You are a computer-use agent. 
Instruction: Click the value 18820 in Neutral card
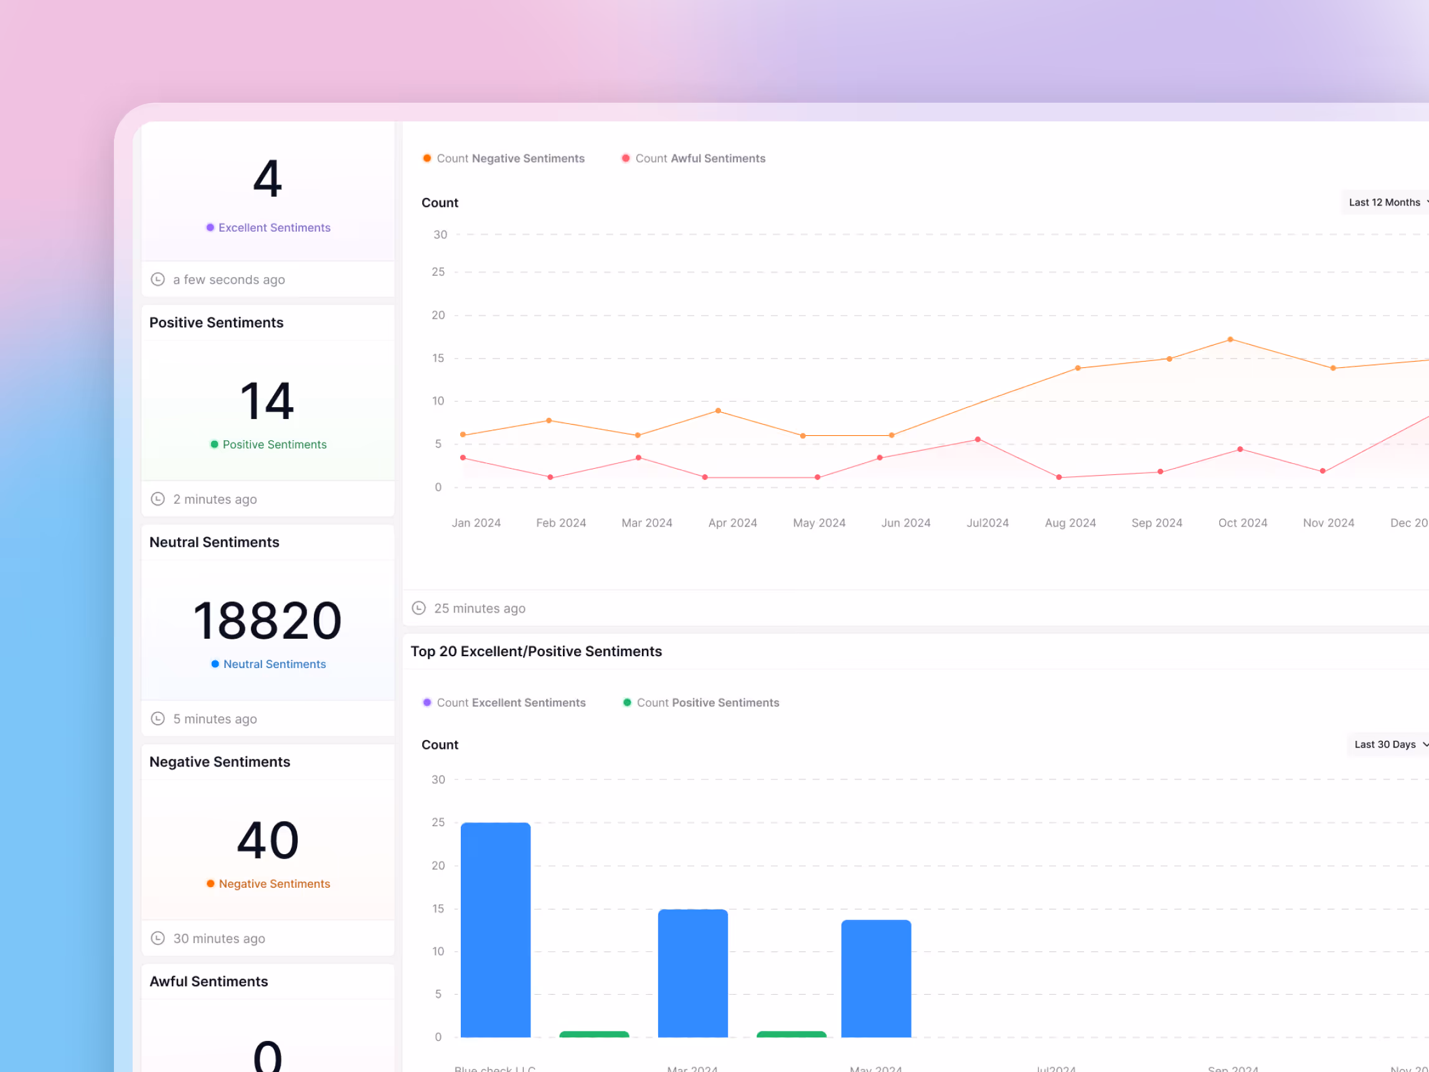(268, 621)
